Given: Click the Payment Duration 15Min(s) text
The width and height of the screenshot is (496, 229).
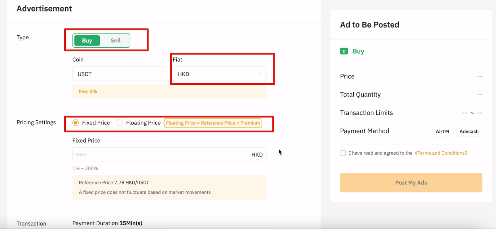Looking at the screenshot, I should tap(107, 223).
